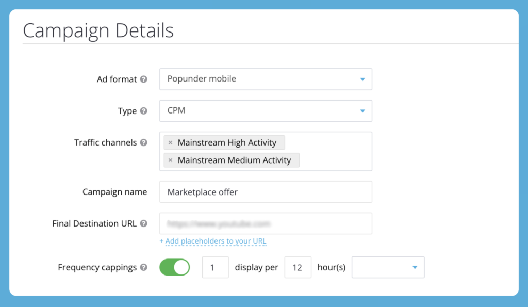Open the empty frequency capping dropdown
This screenshot has height=307, width=528.
pyautogui.click(x=388, y=267)
